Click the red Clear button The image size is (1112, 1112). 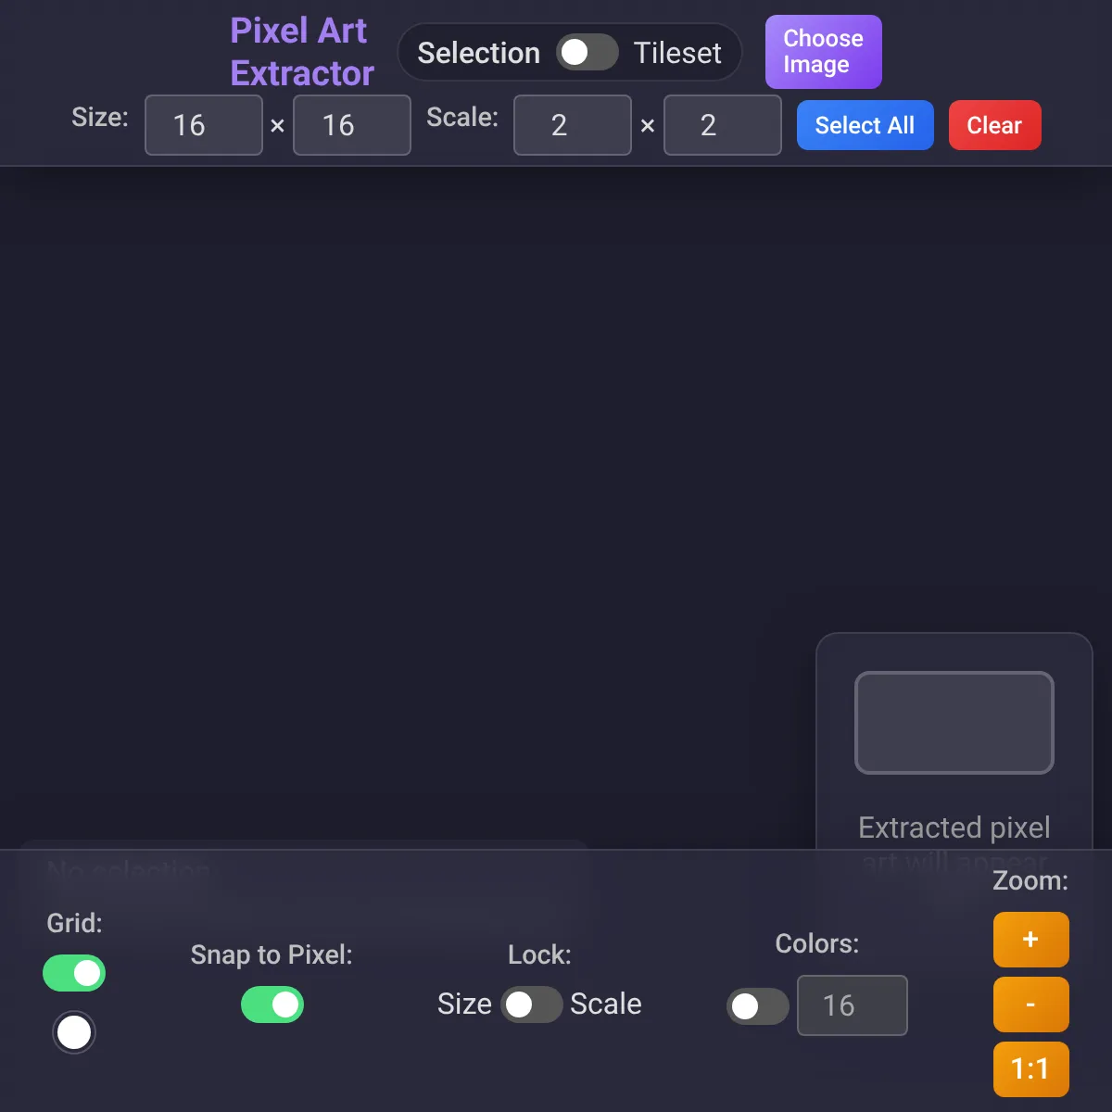click(994, 125)
